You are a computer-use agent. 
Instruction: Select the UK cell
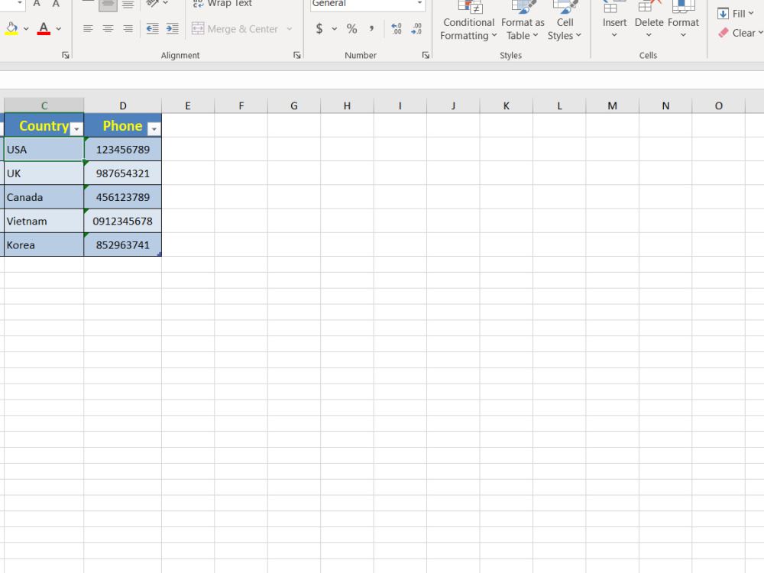coord(44,173)
